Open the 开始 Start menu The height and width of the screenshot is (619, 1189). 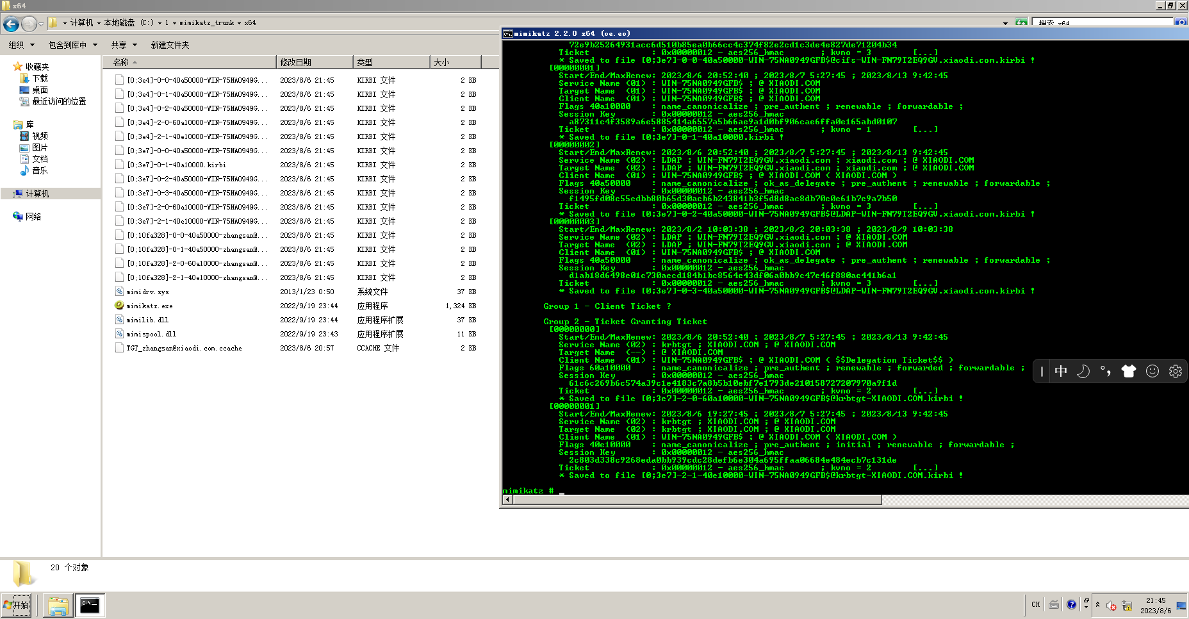[x=17, y=605]
